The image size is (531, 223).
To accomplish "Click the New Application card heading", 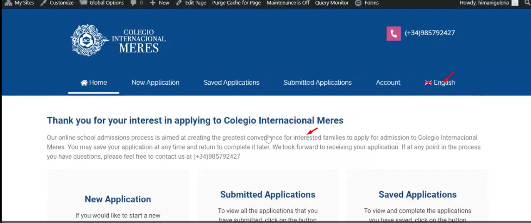I will click(x=118, y=199).
